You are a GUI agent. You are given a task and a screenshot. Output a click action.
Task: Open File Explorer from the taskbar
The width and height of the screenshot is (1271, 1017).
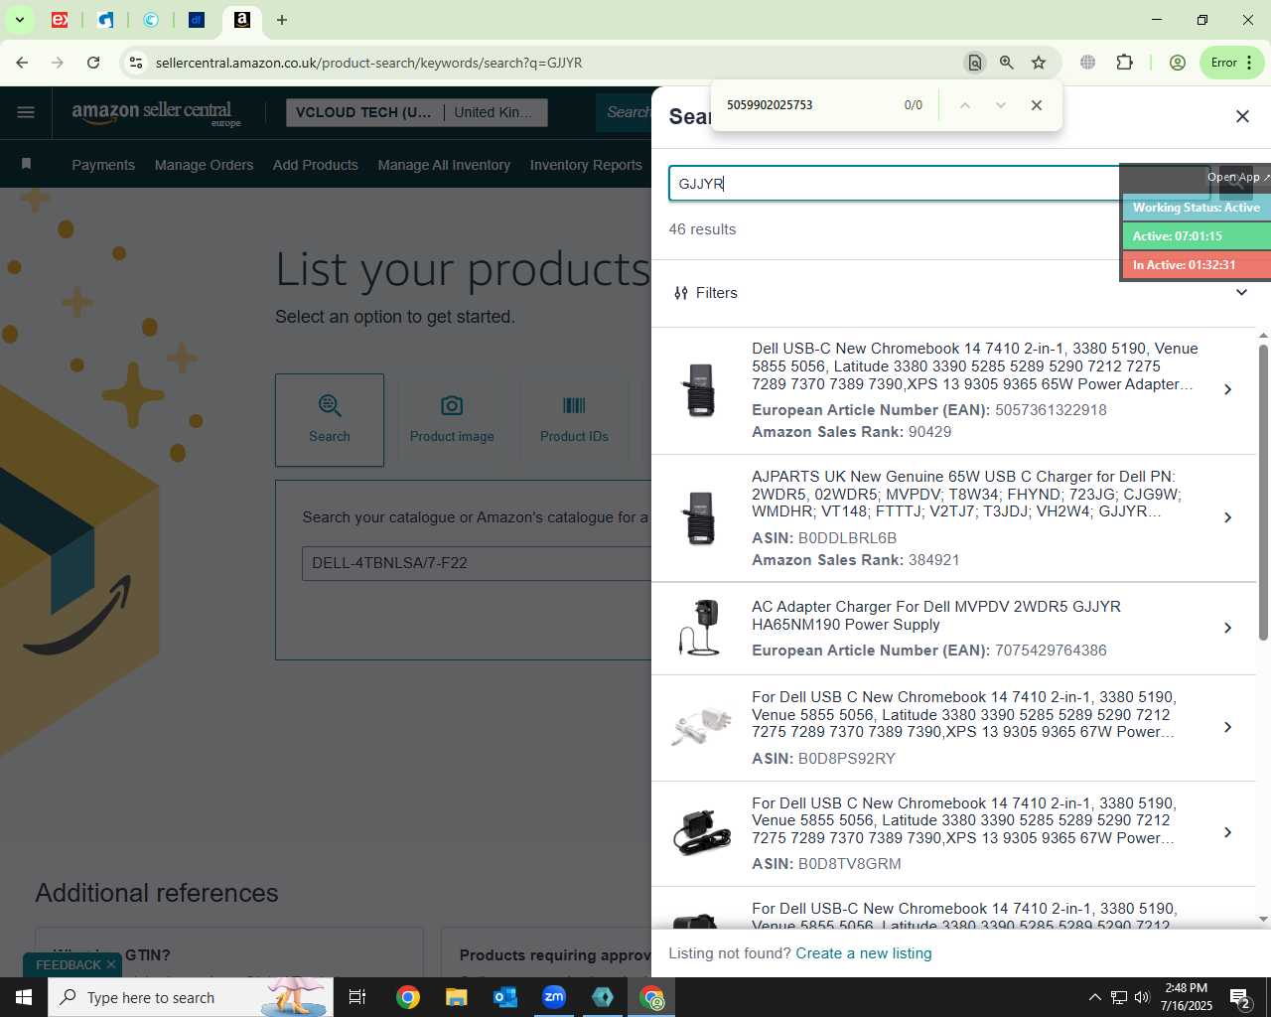pos(456,997)
